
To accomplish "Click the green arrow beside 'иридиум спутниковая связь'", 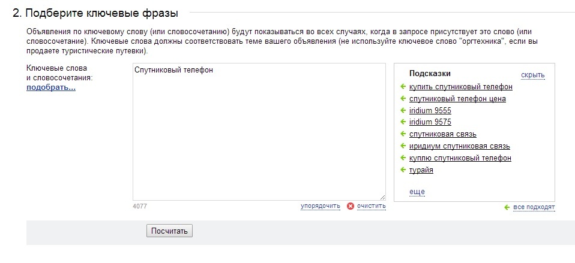I will point(403,146).
